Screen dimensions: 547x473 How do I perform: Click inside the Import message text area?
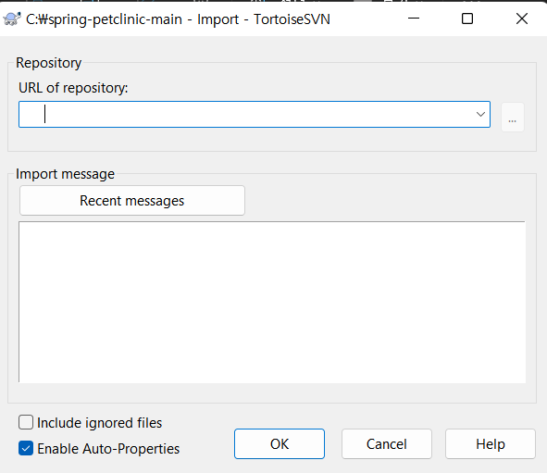coord(272,302)
